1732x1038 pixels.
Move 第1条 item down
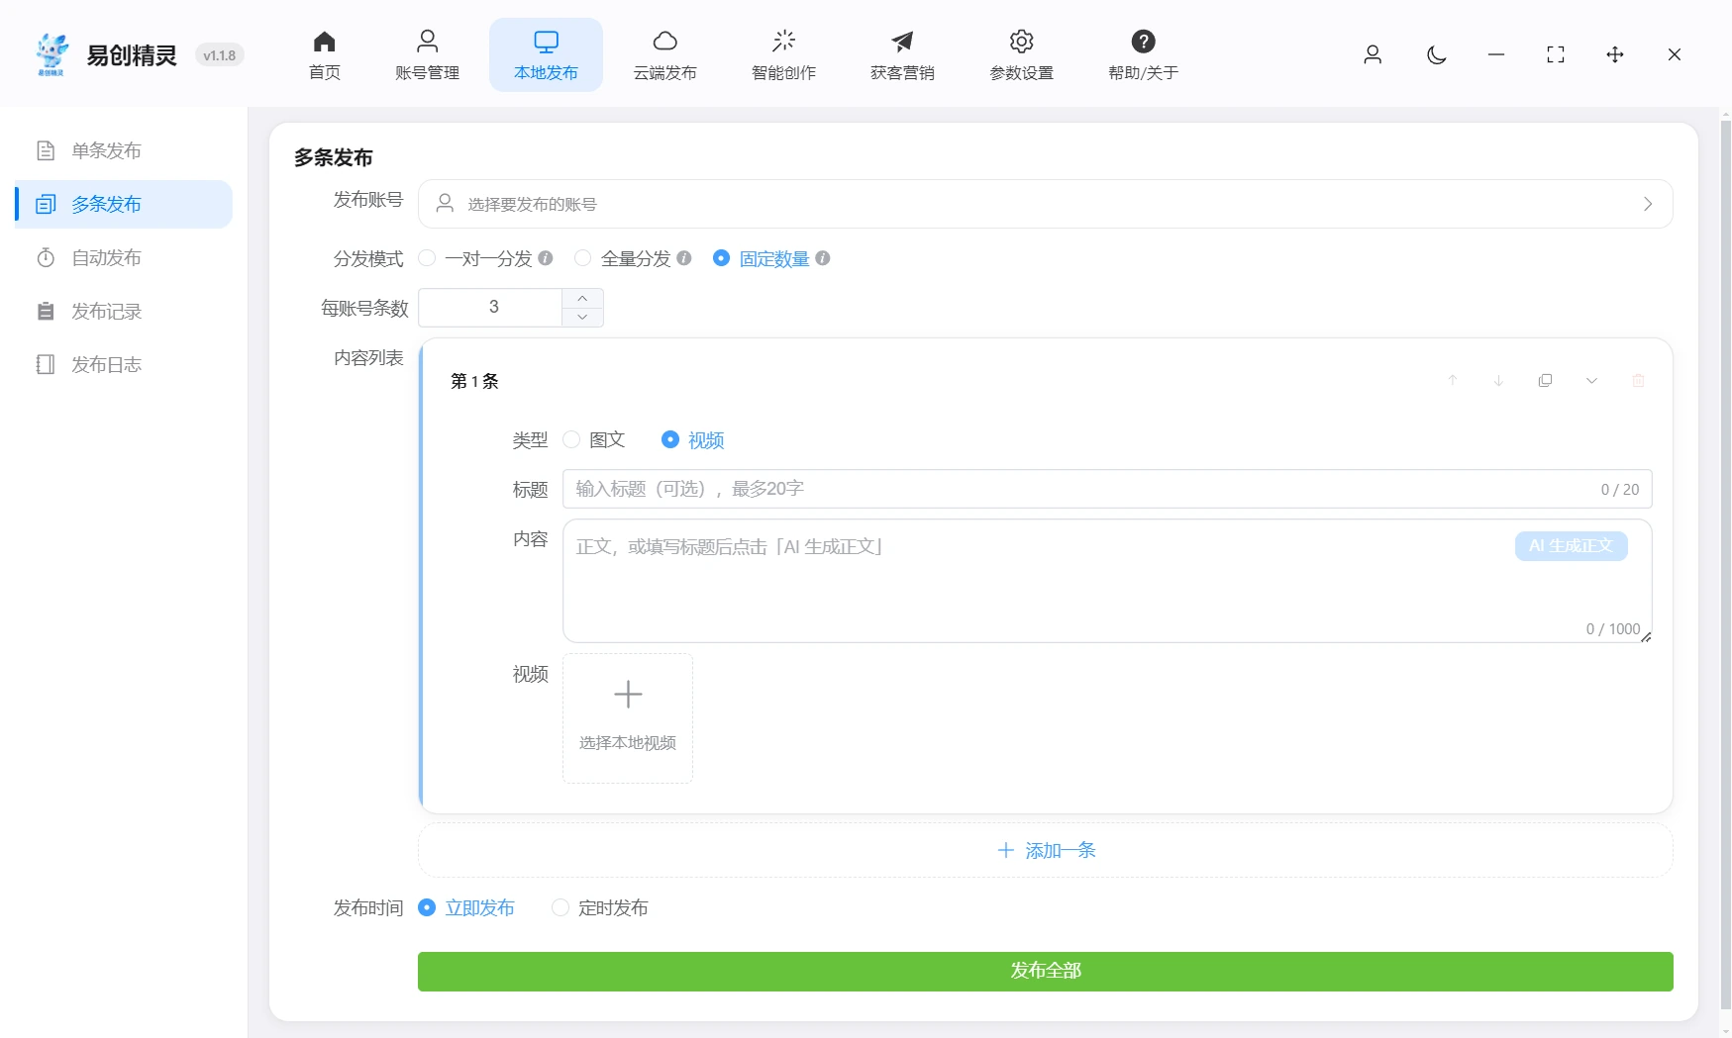(1499, 380)
